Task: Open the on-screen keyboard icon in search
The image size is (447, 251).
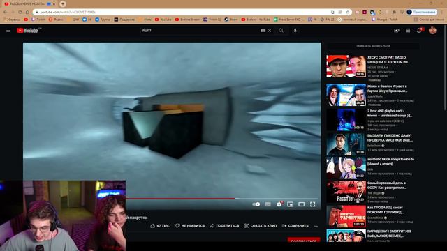Action: (263, 31)
